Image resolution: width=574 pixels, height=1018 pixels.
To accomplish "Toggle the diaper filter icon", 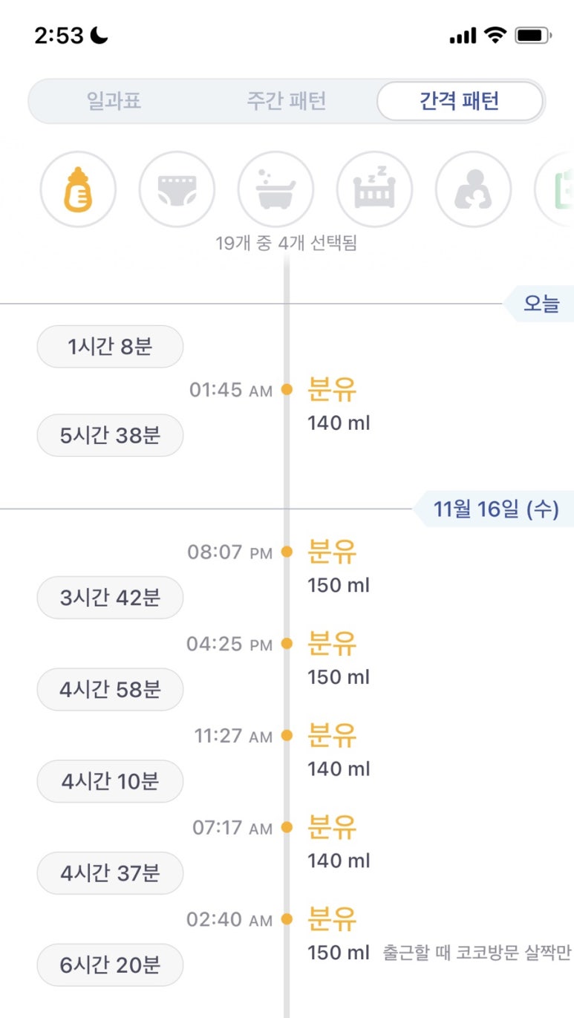I will 177,189.
